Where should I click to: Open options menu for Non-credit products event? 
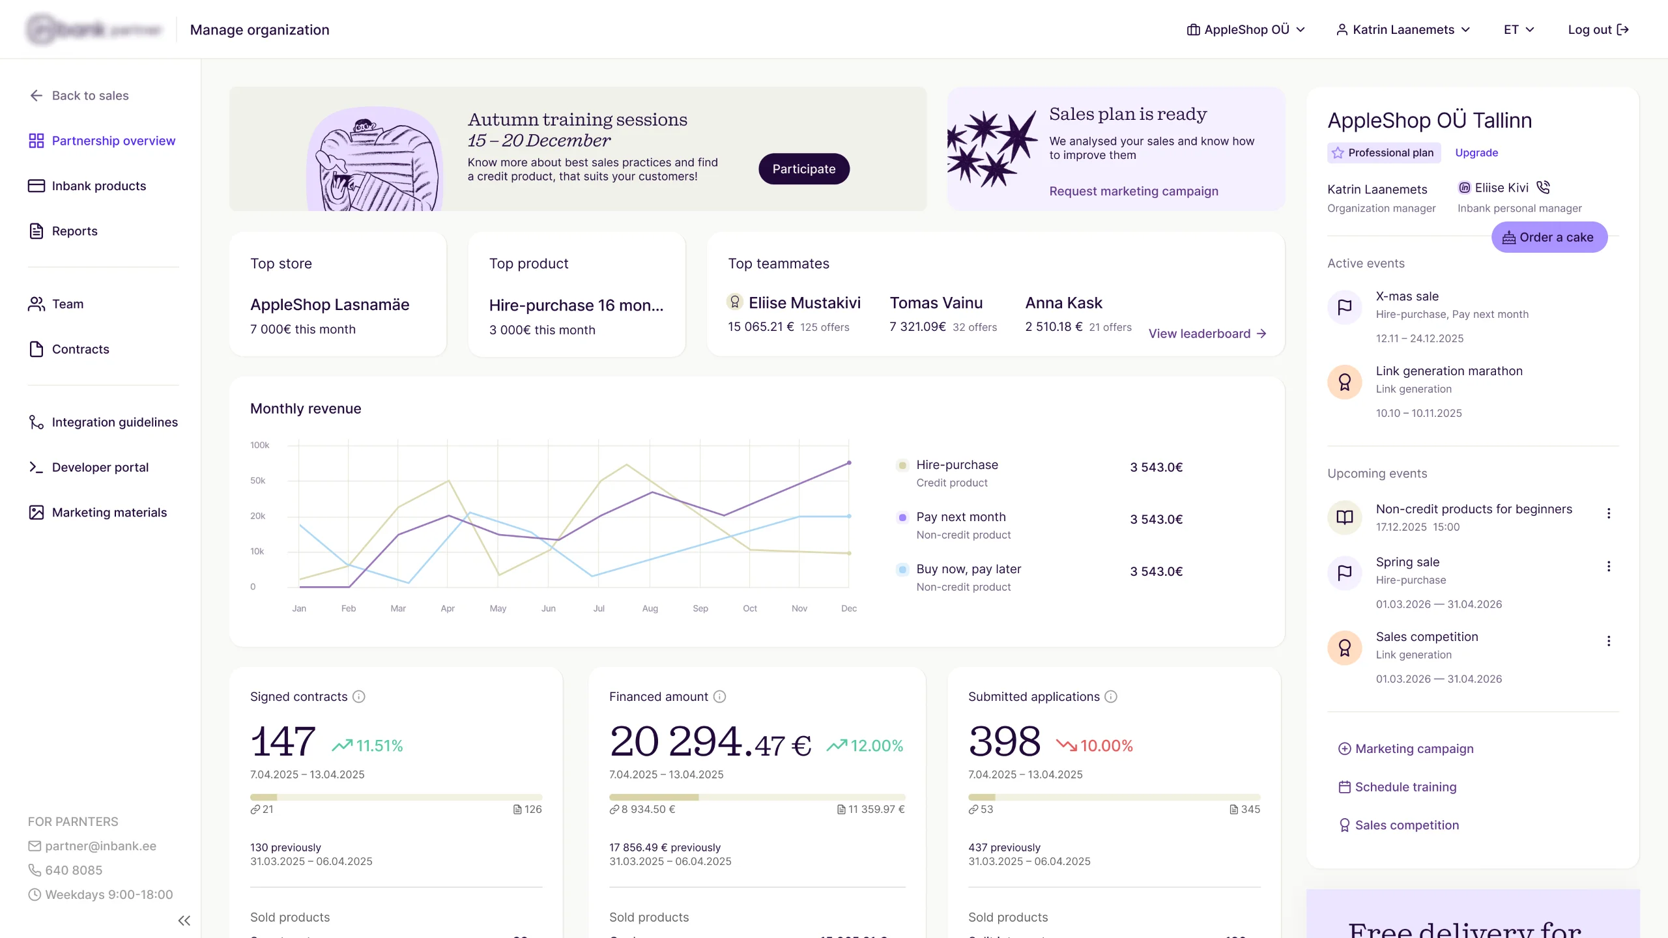pyautogui.click(x=1609, y=513)
